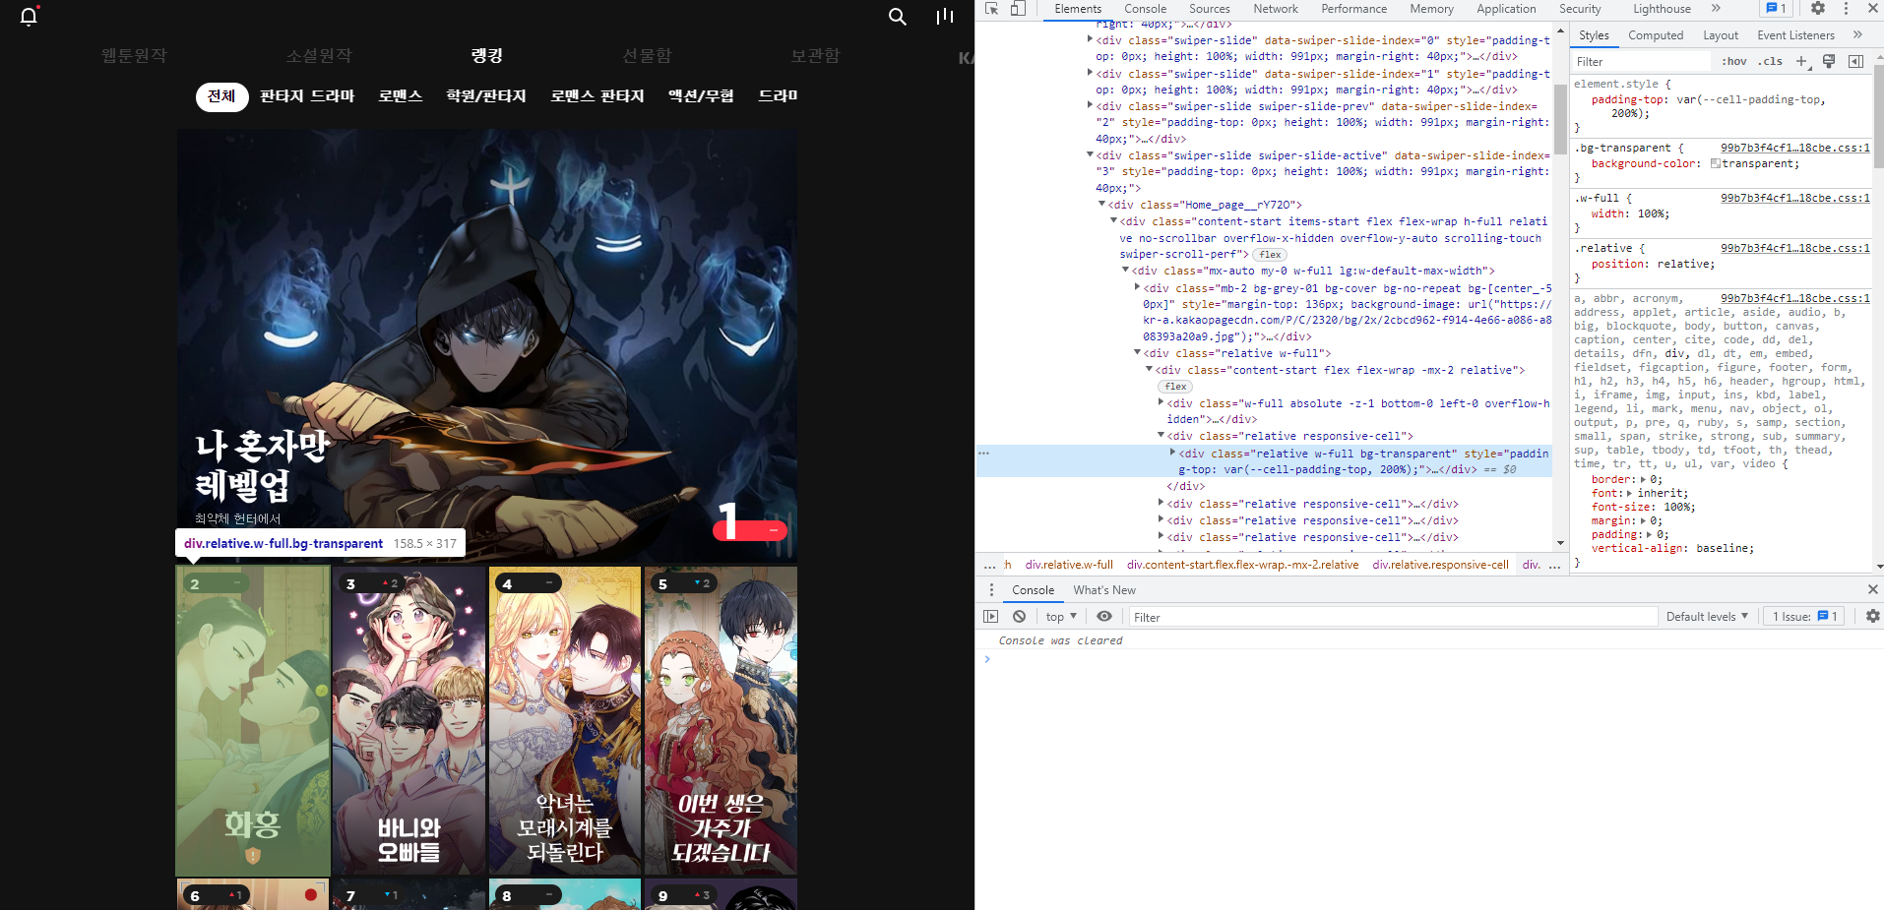The width and height of the screenshot is (1884, 910).
Task: Open the rendering emulation paintbrush icon
Action: click(1829, 61)
